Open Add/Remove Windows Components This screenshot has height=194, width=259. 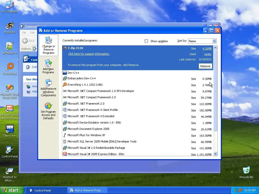(48, 88)
